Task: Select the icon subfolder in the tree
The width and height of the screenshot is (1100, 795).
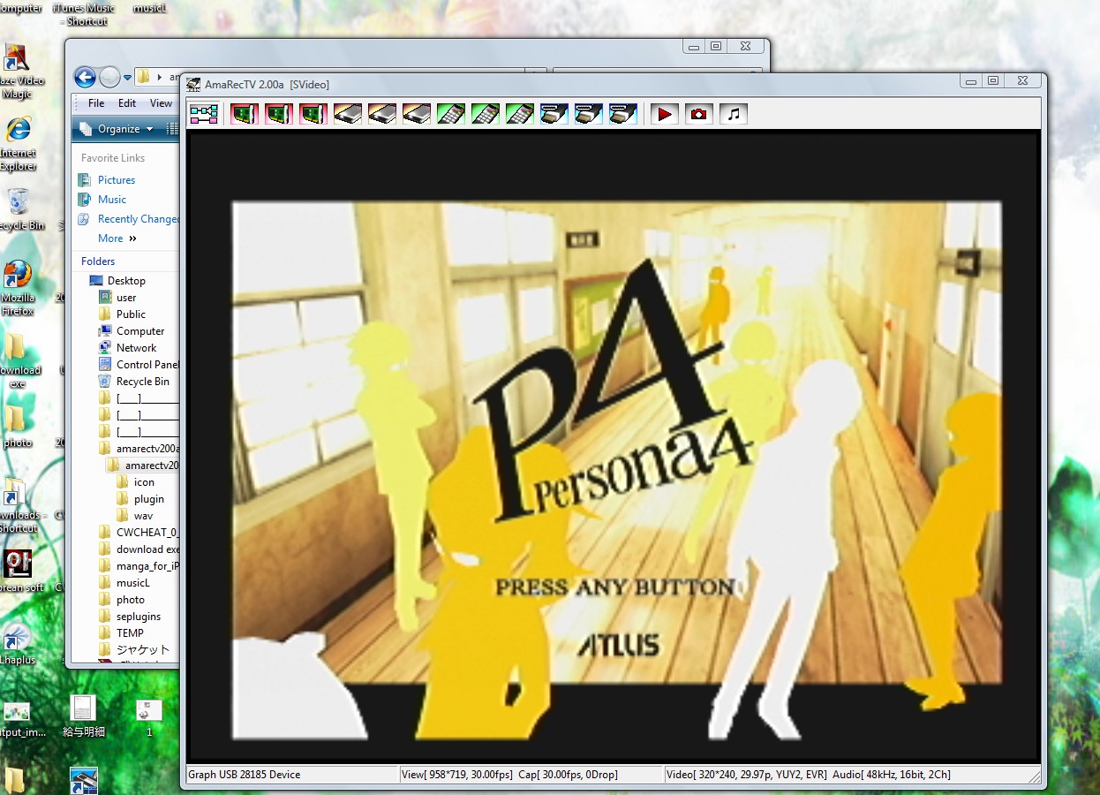Action: [x=144, y=482]
